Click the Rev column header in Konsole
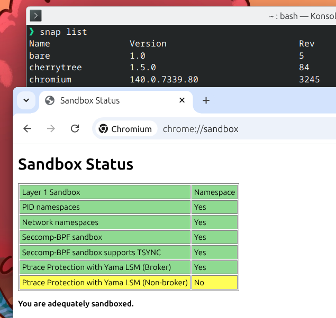Viewport: 336px width, 318px height. (307, 44)
